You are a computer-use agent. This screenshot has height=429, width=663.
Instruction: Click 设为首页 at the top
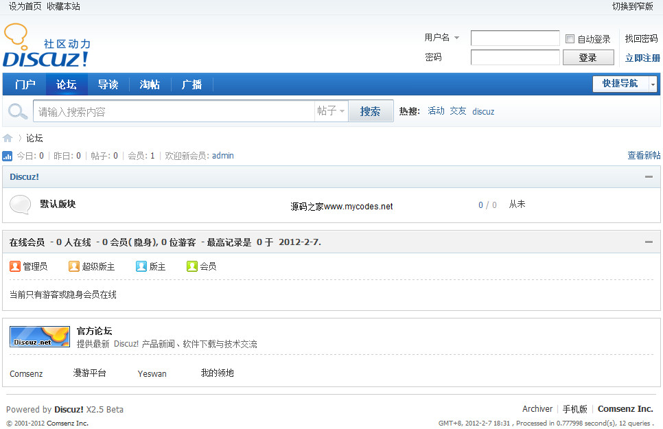25,6
